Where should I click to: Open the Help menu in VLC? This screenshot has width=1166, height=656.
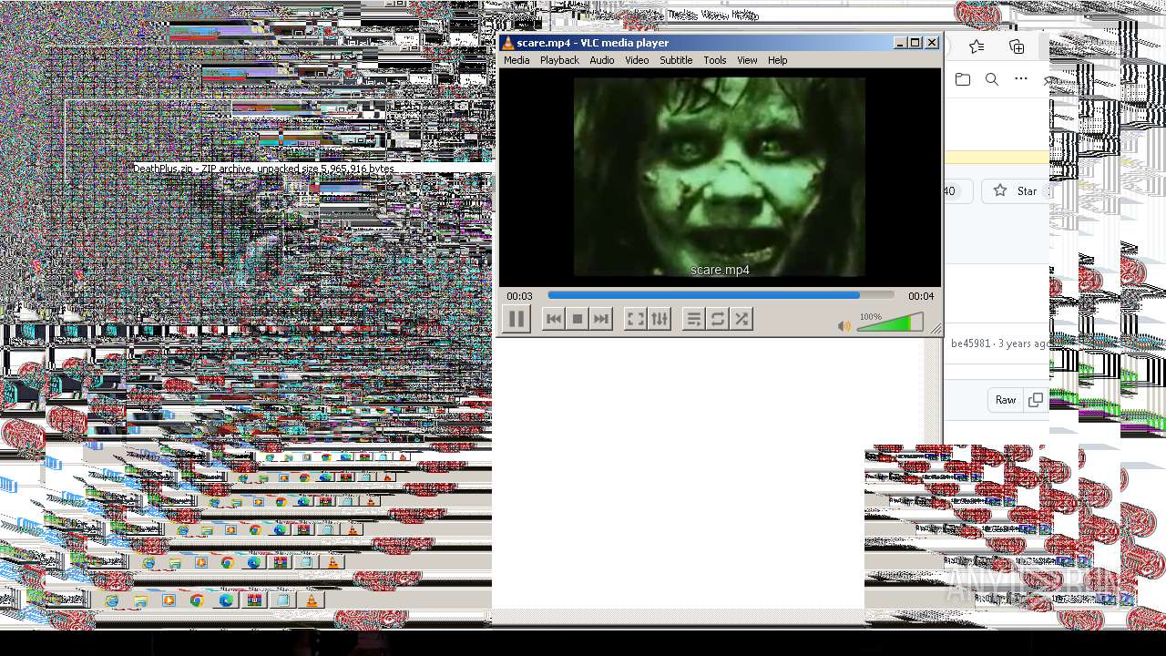click(777, 60)
